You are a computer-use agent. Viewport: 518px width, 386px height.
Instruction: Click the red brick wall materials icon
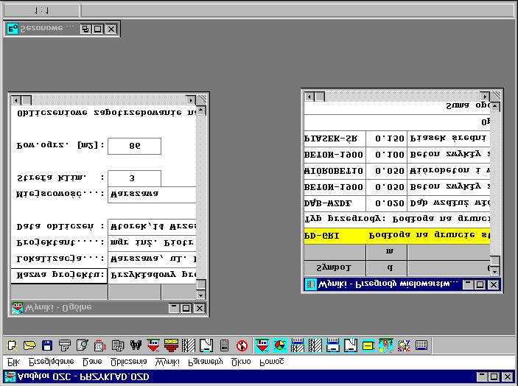click(x=171, y=345)
